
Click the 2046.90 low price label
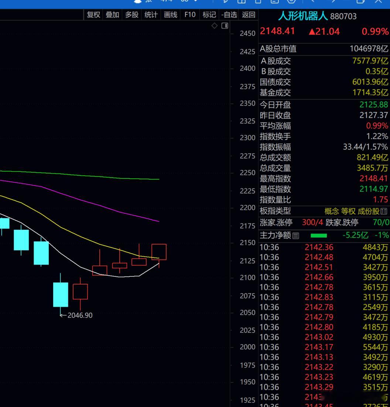point(80,315)
